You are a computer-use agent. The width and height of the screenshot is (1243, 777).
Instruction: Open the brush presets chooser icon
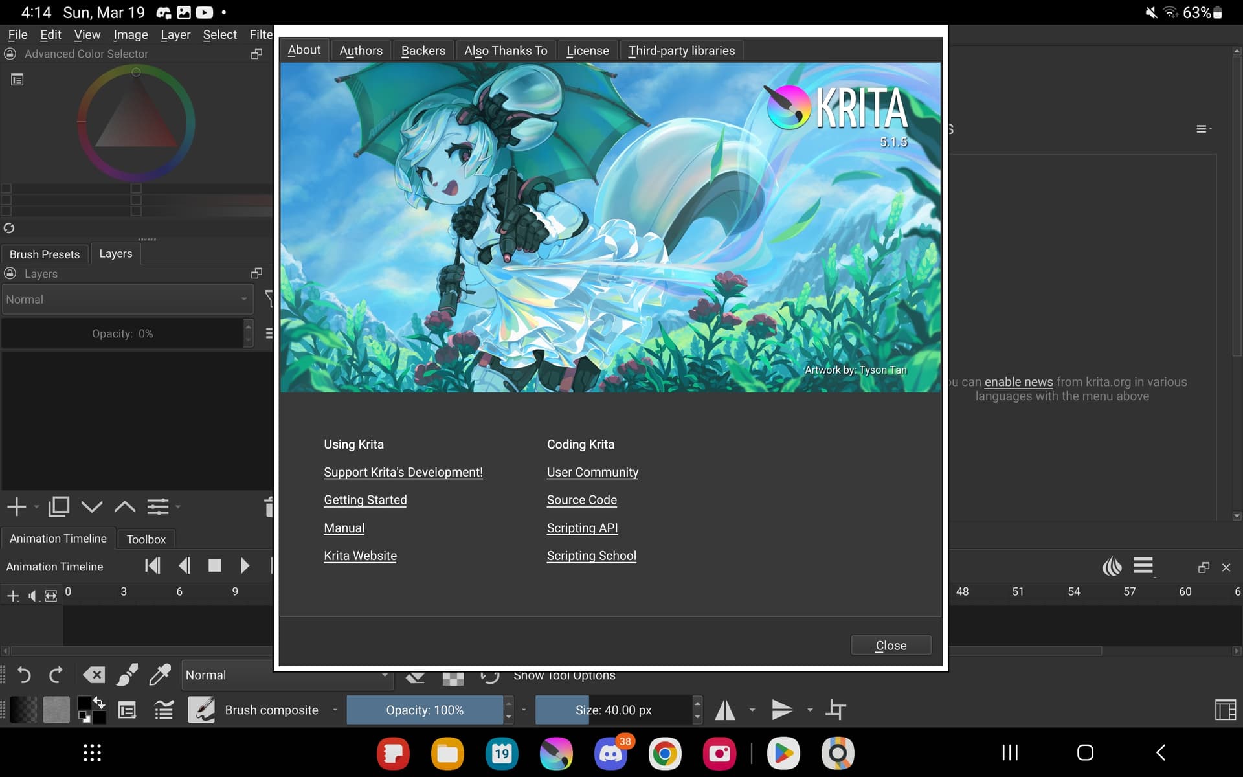(164, 710)
